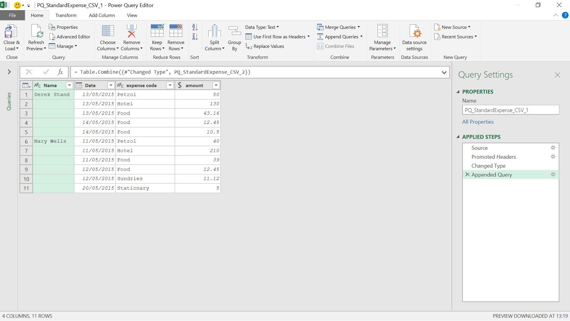Open the Append Queries dropdown
The width and height of the screenshot is (570, 321).
point(340,37)
